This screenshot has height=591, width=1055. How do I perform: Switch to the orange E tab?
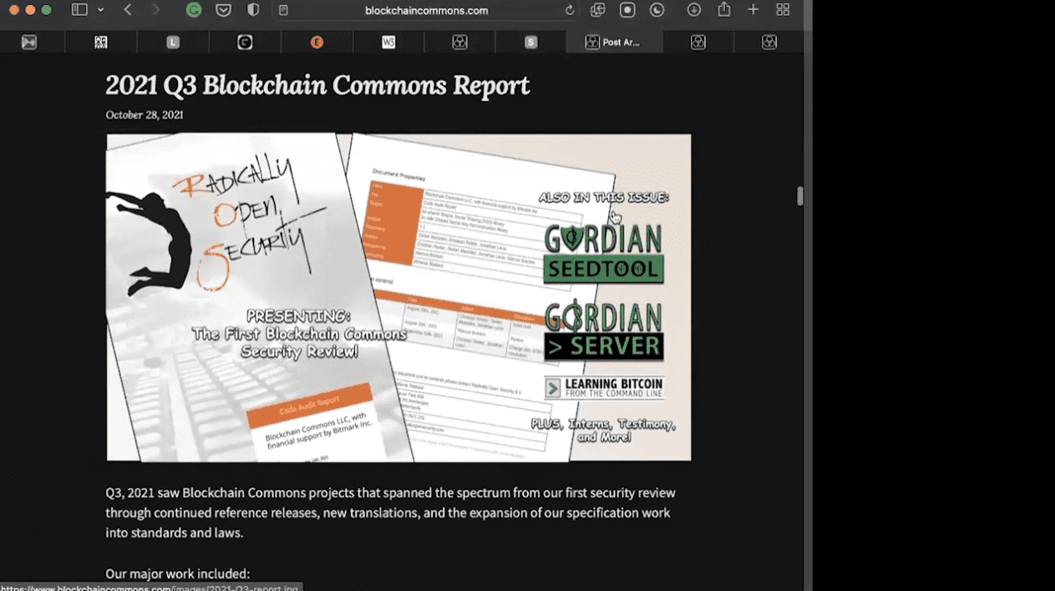pos(317,43)
